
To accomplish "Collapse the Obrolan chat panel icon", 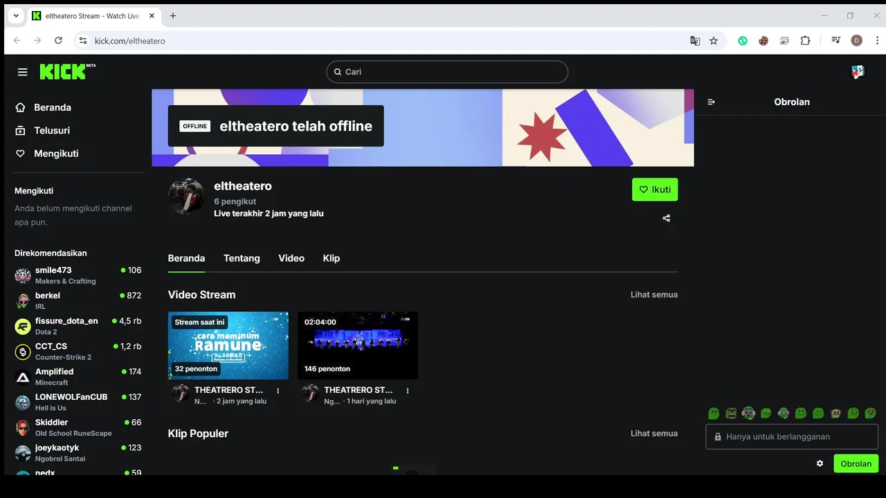I will (x=711, y=102).
